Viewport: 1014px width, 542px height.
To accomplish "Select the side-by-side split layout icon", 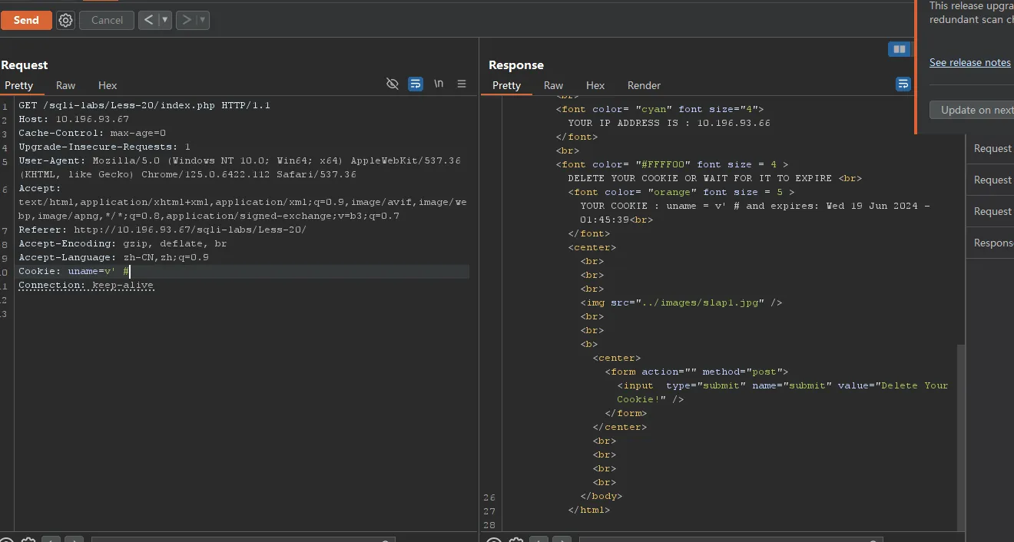I will tap(899, 49).
